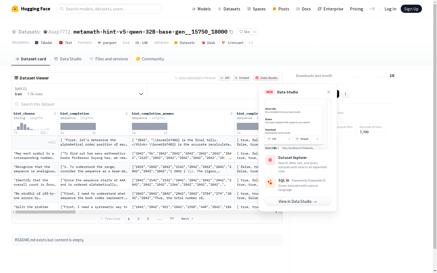Click the Data Studio button in viewer header

click(x=266, y=78)
